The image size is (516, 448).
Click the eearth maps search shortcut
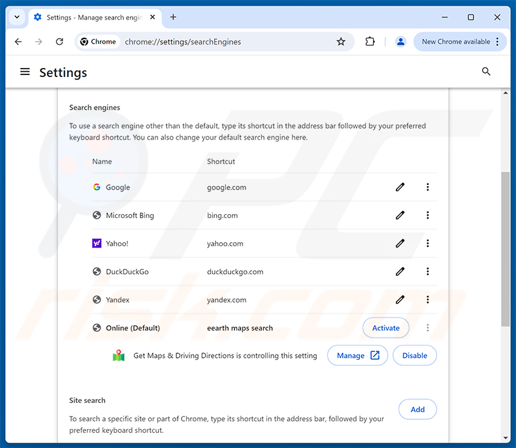point(240,328)
